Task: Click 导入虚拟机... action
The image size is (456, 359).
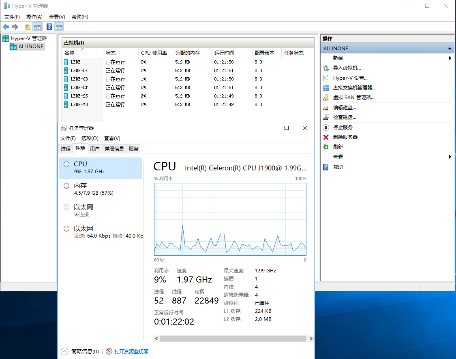Action: (x=347, y=68)
